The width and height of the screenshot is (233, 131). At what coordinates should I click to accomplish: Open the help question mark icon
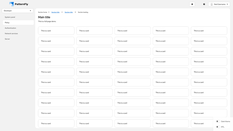click(x=204, y=4)
